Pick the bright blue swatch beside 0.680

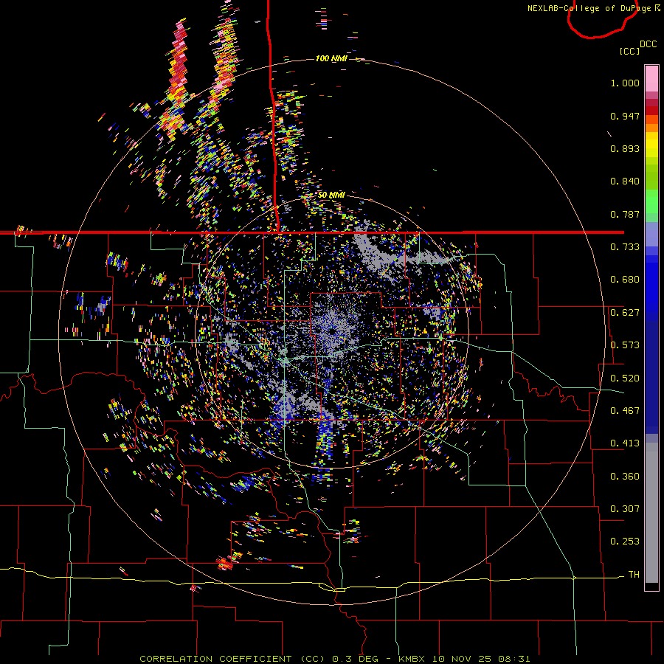(651, 284)
